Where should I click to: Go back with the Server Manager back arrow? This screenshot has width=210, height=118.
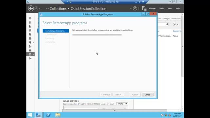(x=31, y=9)
